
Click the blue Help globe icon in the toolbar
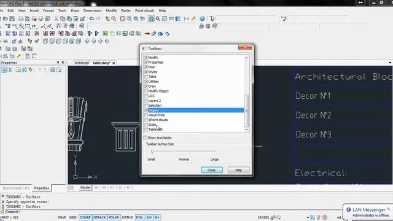click(202, 18)
